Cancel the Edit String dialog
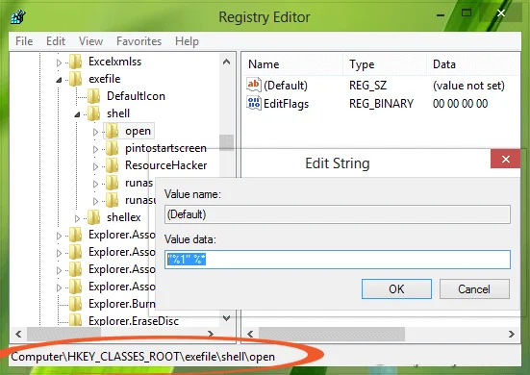530x375 pixels. tap(474, 288)
